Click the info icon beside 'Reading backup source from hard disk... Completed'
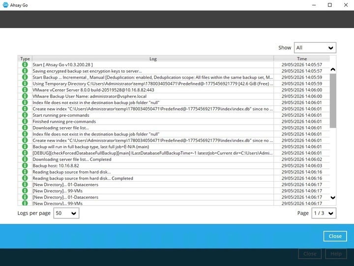This screenshot has width=354, height=266. point(25,178)
